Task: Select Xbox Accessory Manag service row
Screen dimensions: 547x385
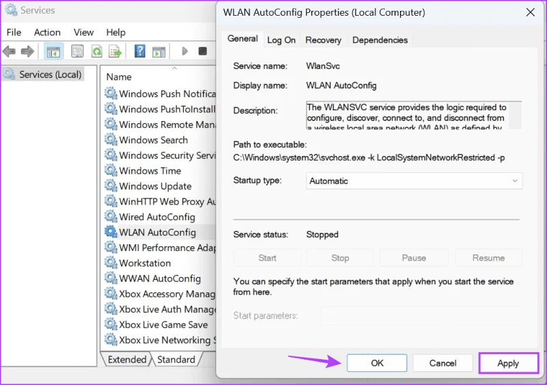Action: (x=160, y=293)
